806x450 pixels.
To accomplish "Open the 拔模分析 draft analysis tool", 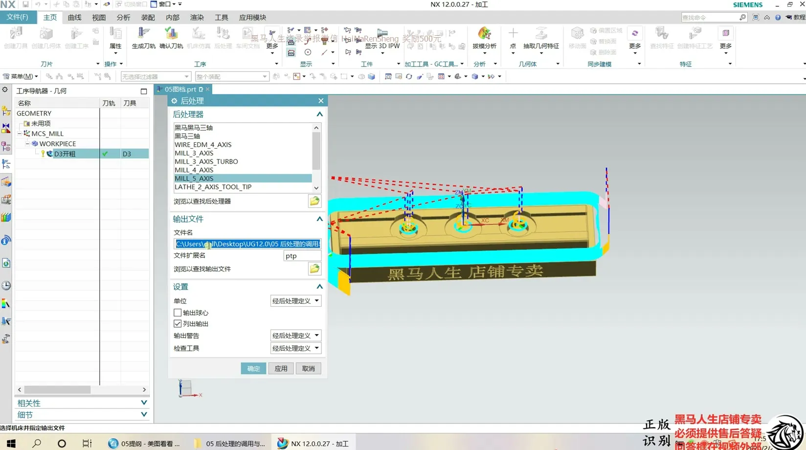I will (x=484, y=38).
